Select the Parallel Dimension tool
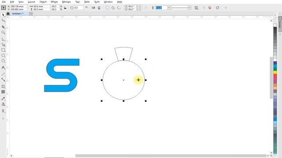This screenshot has width=282, height=158. (x=3, y=74)
